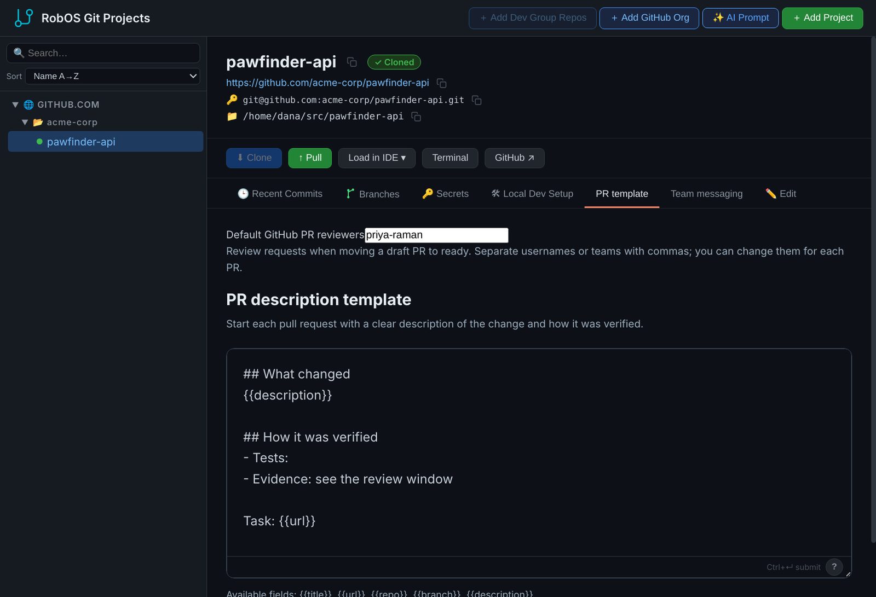Viewport: 876px width, 597px height.
Task: Open the AI Prompt button
Action: (740, 18)
